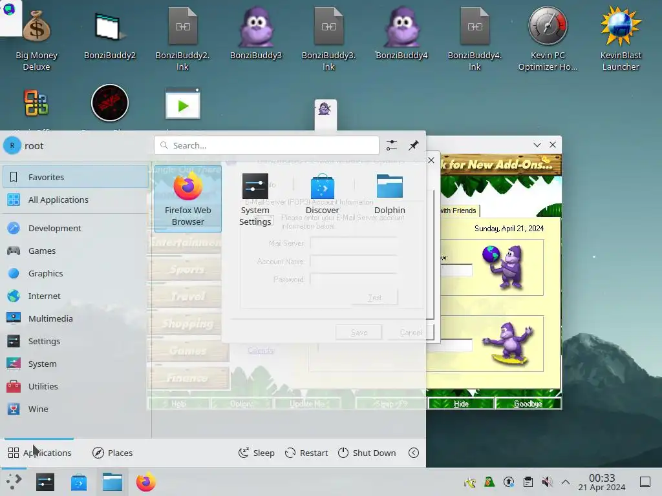Viewport: 662px width, 496px height.
Task: Open the launcher configure sliders icon
Action: [x=392, y=145]
